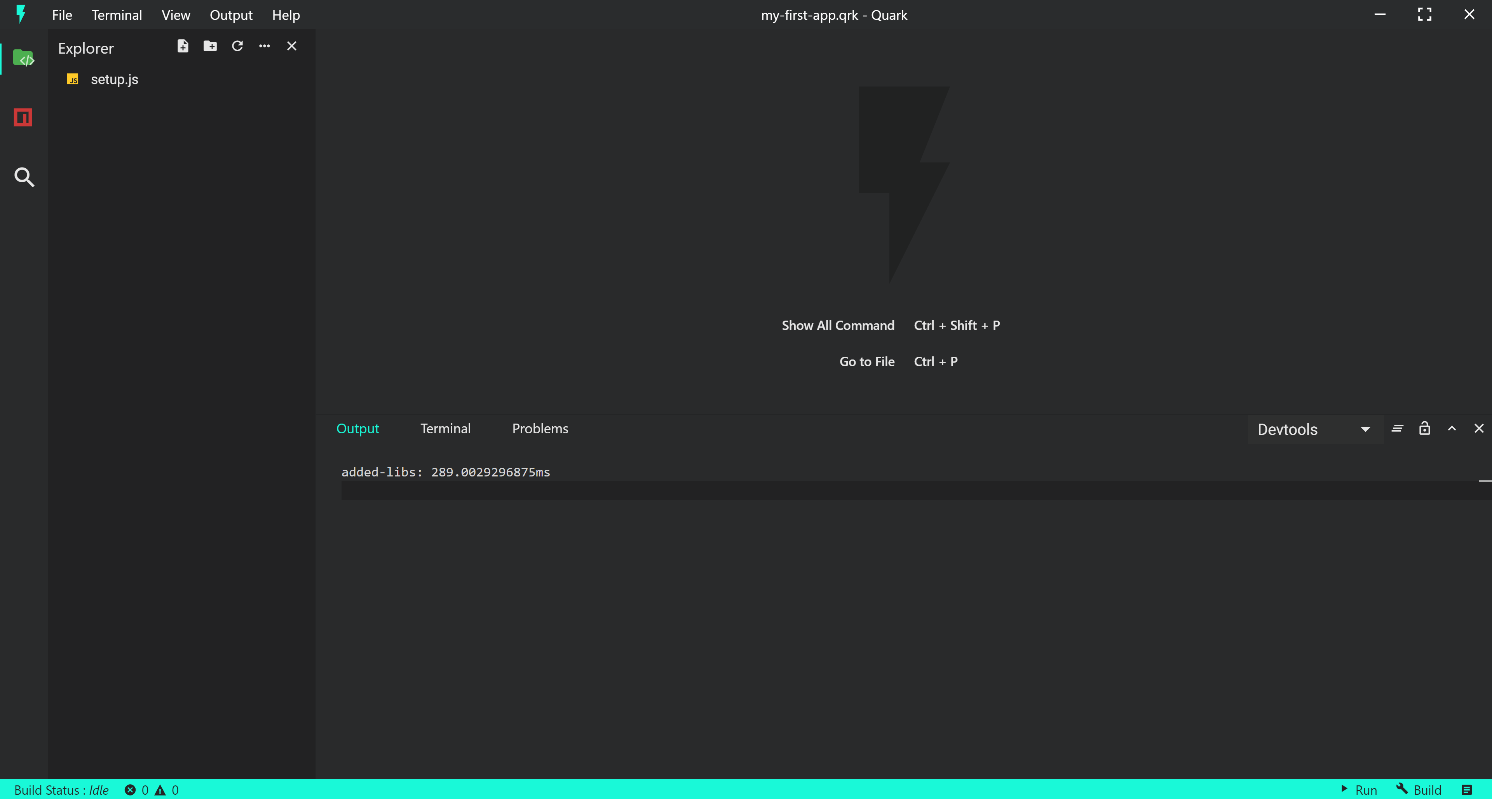The width and height of the screenshot is (1492, 799).
Task: Open the Explorer view in sidebar
Action: (24, 58)
